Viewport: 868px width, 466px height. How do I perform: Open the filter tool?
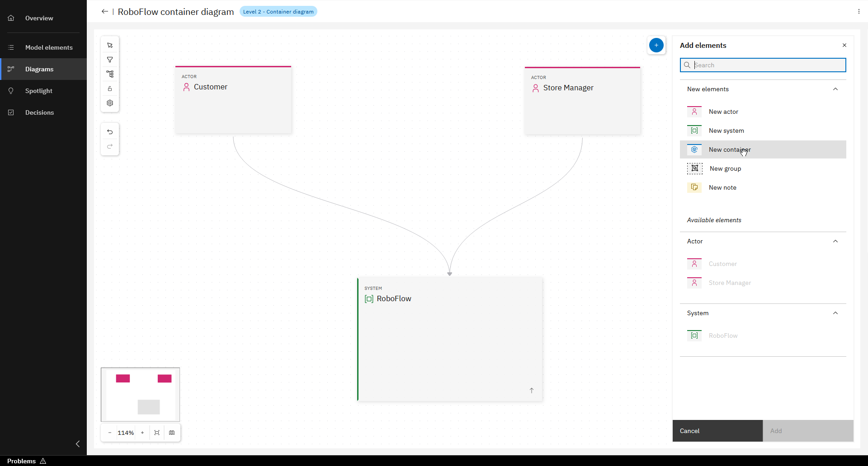(109, 59)
